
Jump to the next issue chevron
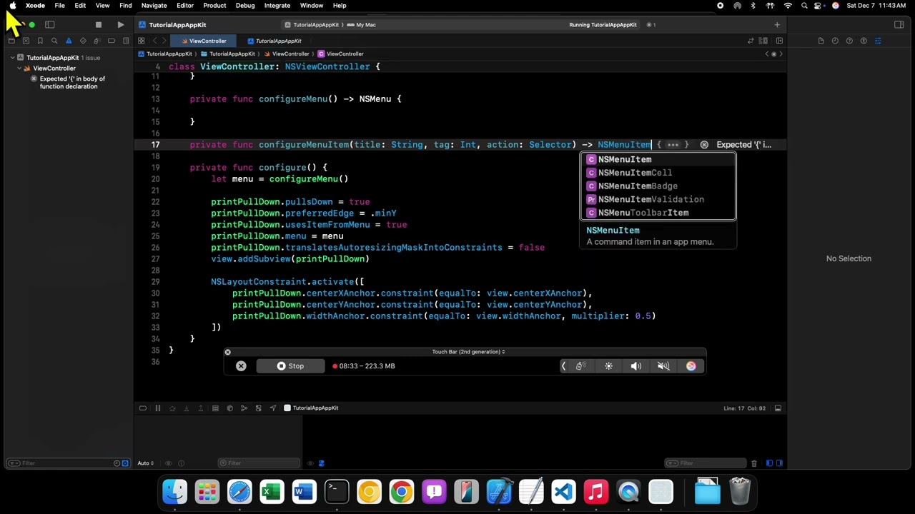point(781,54)
